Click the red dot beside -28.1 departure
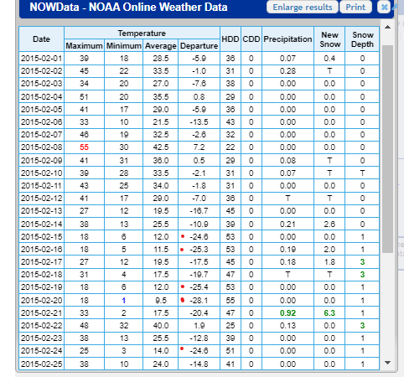 pyautogui.click(x=183, y=300)
